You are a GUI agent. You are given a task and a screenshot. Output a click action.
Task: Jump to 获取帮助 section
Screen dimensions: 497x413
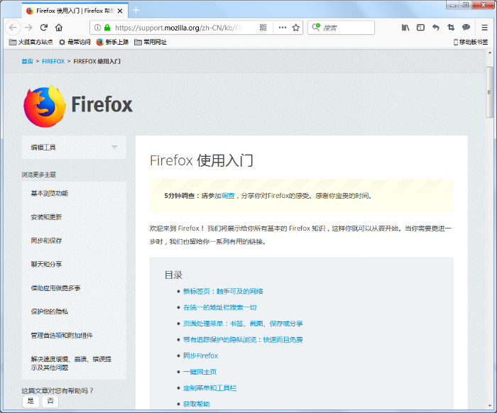(197, 404)
